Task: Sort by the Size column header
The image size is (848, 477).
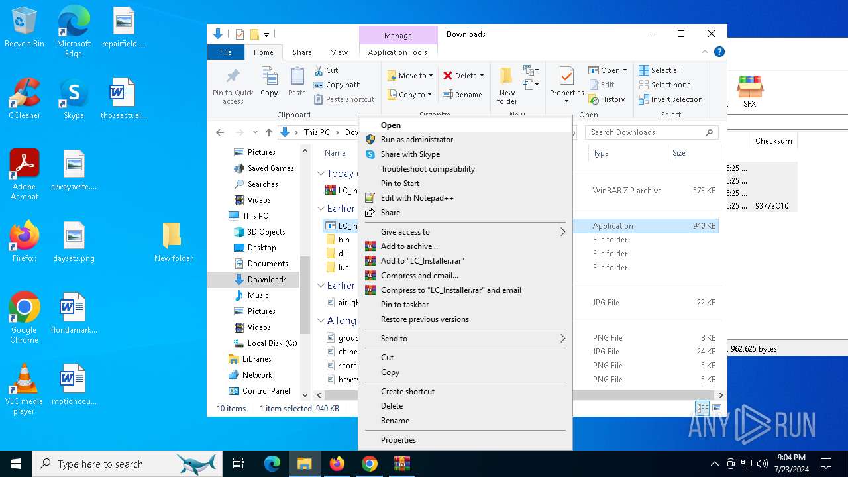Action: (x=693, y=153)
